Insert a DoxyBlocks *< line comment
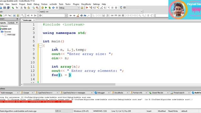This screenshot has height=113, width=201. click(x=9, y=15)
